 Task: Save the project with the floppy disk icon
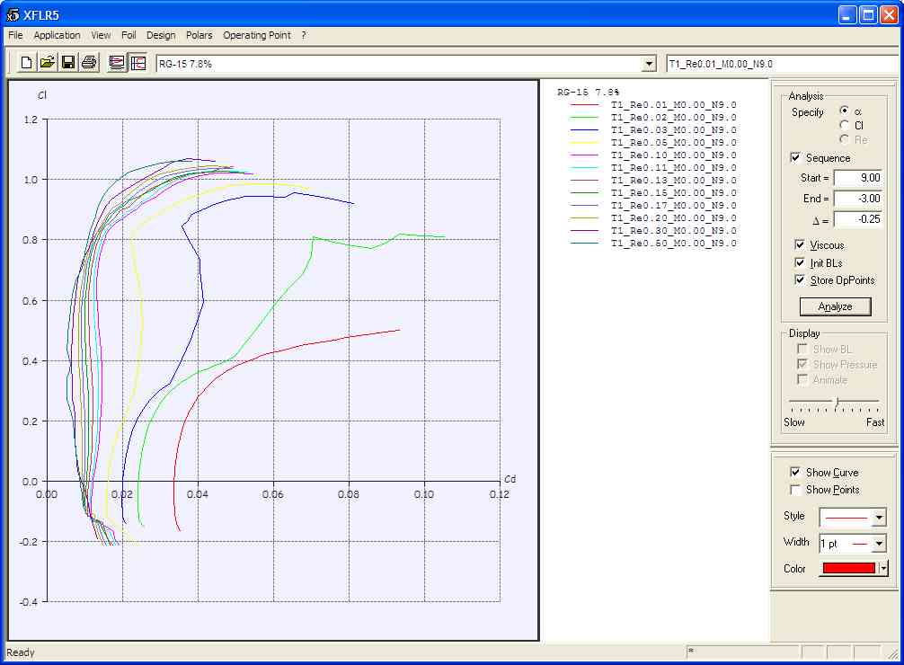[x=68, y=63]
